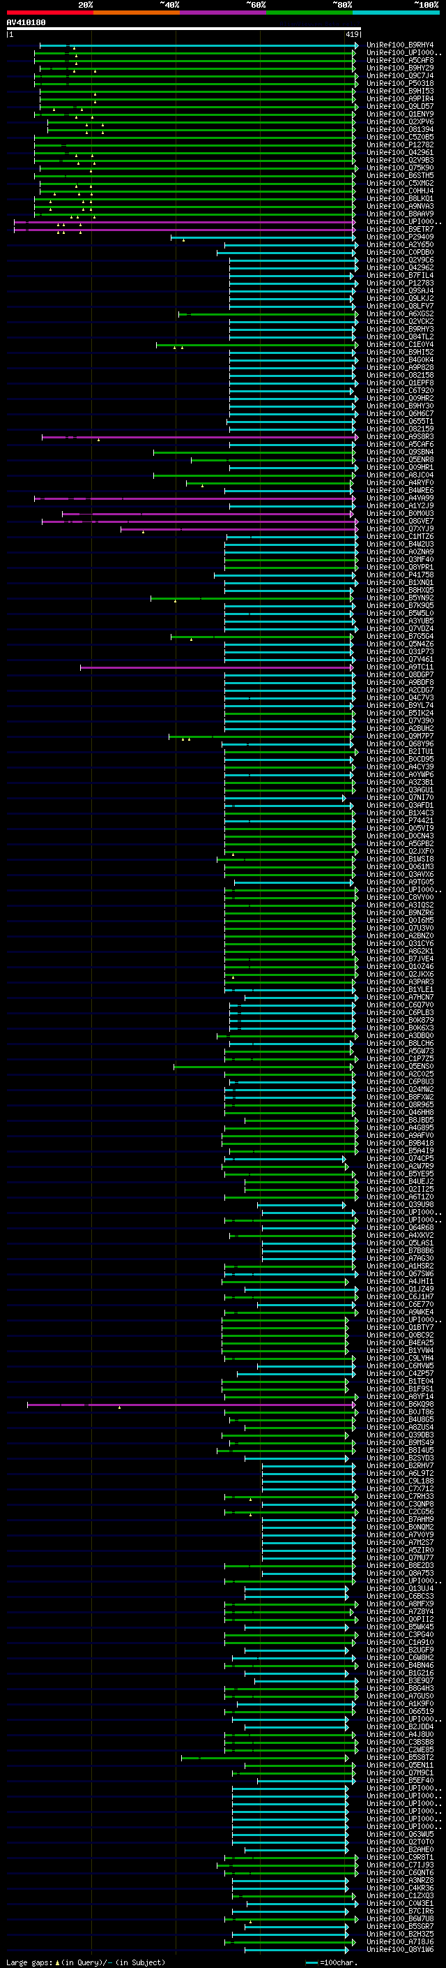Select hit label UniRef100_A9TG05

coord(400,882)
